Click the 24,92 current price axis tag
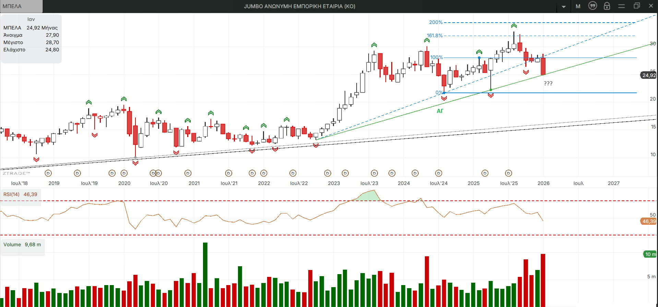The width and height of the screenshot is (658, 307). click(x=649, y=75)
